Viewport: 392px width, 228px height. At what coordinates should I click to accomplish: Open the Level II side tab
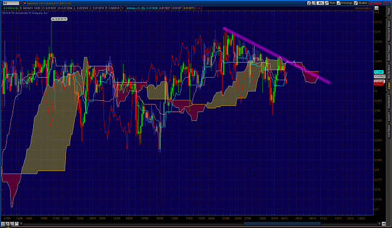coord(389,117)
